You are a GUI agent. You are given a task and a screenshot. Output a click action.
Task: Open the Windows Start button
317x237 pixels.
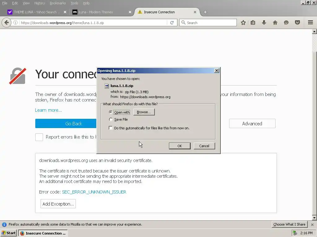pos(9,233)
